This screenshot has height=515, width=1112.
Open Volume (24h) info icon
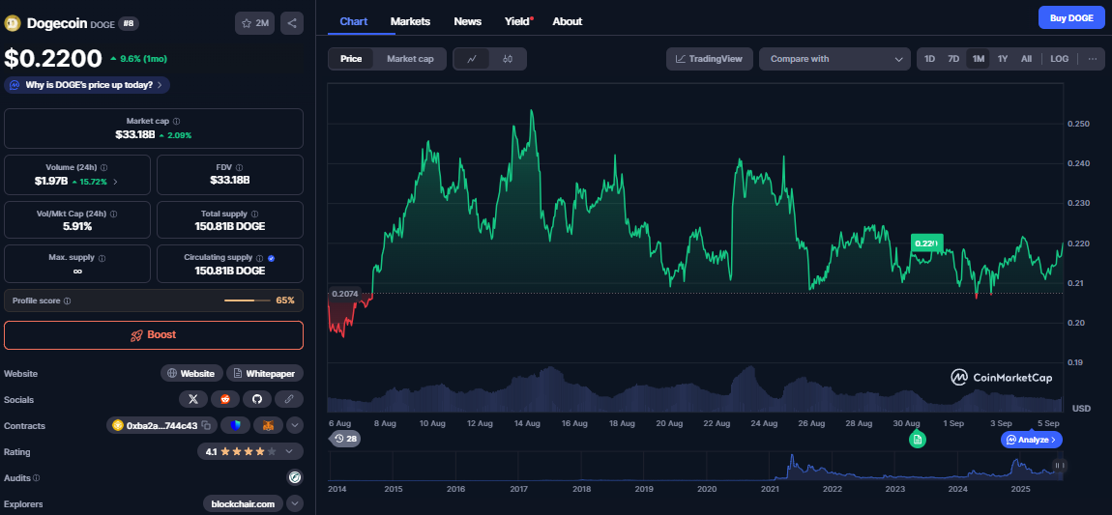(104, 168)
